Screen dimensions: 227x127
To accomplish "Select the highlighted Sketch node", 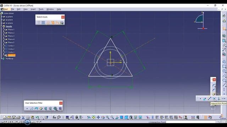I will pos(11,55).
